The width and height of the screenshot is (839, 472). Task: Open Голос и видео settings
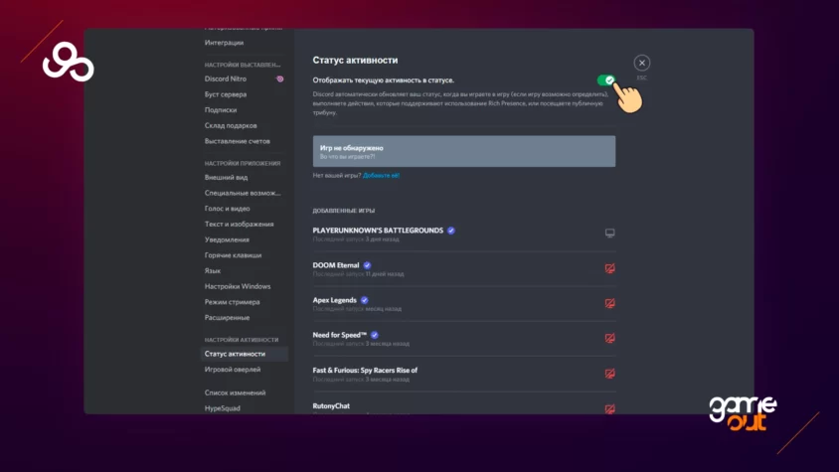click(x=227, y=208)
